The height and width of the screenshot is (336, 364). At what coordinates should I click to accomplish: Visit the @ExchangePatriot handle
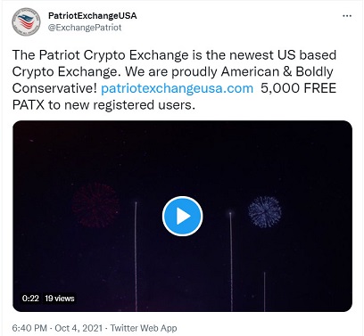(85, 28)
